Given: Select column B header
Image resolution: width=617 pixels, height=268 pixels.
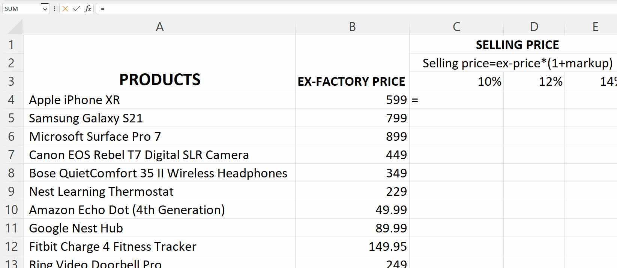Looking at the screenshot, I should (x=352, y=27).
